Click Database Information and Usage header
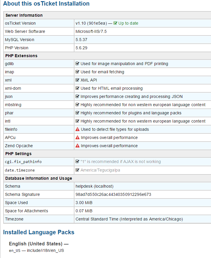Viewport: 211px width, 258px height. click(39, 178)
